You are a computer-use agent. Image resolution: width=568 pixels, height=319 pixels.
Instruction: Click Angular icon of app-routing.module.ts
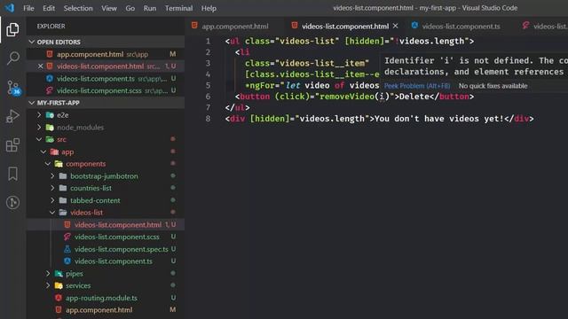coord(59,298)
